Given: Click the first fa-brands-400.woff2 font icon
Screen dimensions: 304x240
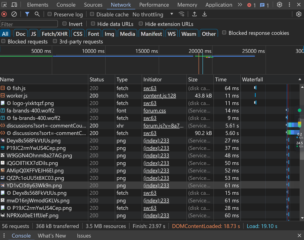Looking at the screenshot, I should (x=2, y=111).
